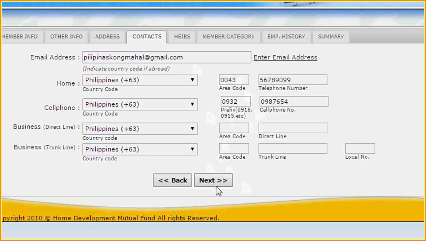The width and height of the screenshot is (426, 241).
Task: Click the Home Area Code field
Action: [x=234, y=80]
